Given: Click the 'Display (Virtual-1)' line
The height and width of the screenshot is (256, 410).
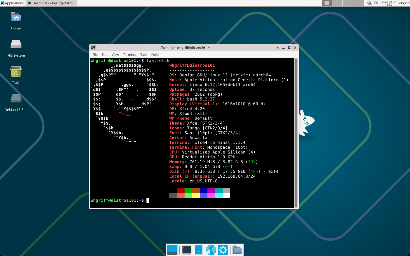Looking at the screenshot, I should [218, 104].
